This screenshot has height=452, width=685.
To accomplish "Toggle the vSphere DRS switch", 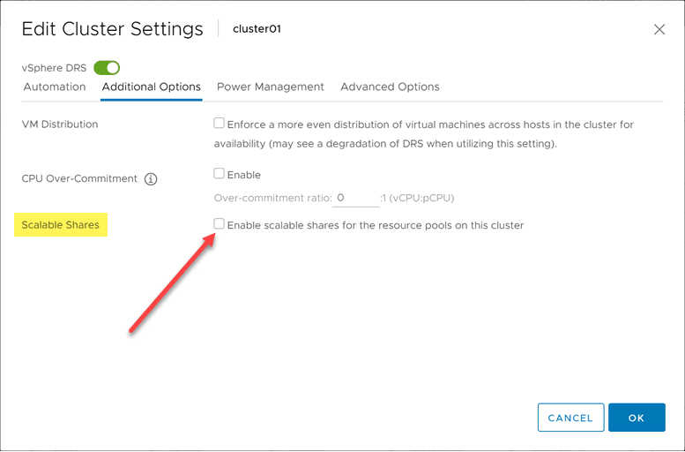I will click(107, 68).
